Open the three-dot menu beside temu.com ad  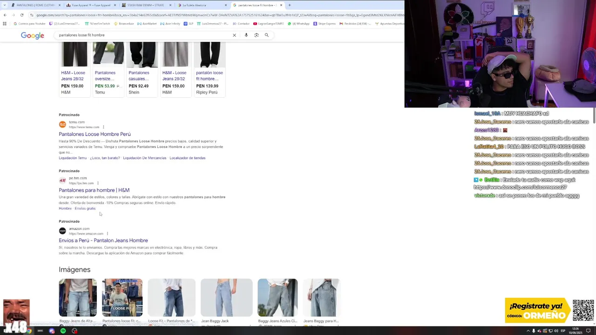[103, 127]
